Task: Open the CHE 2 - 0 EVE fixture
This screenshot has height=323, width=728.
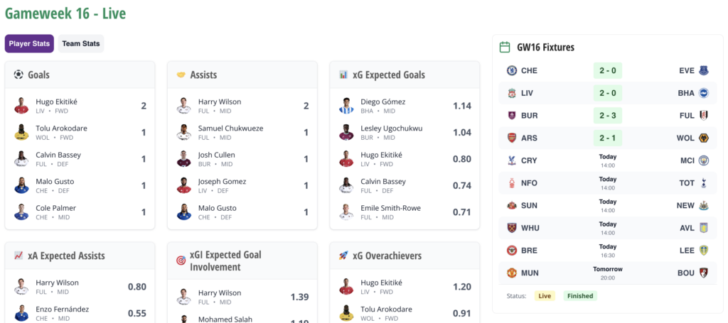Action: click(x=607, y=71)
